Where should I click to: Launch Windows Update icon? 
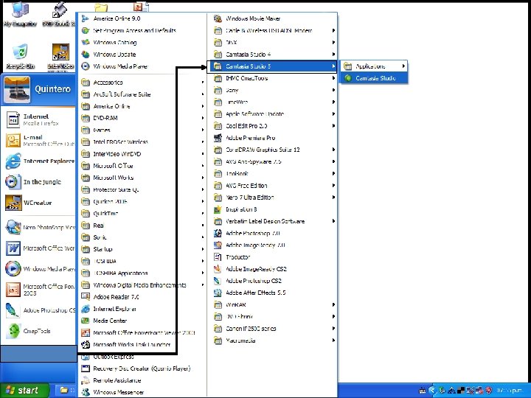point(86,54)
